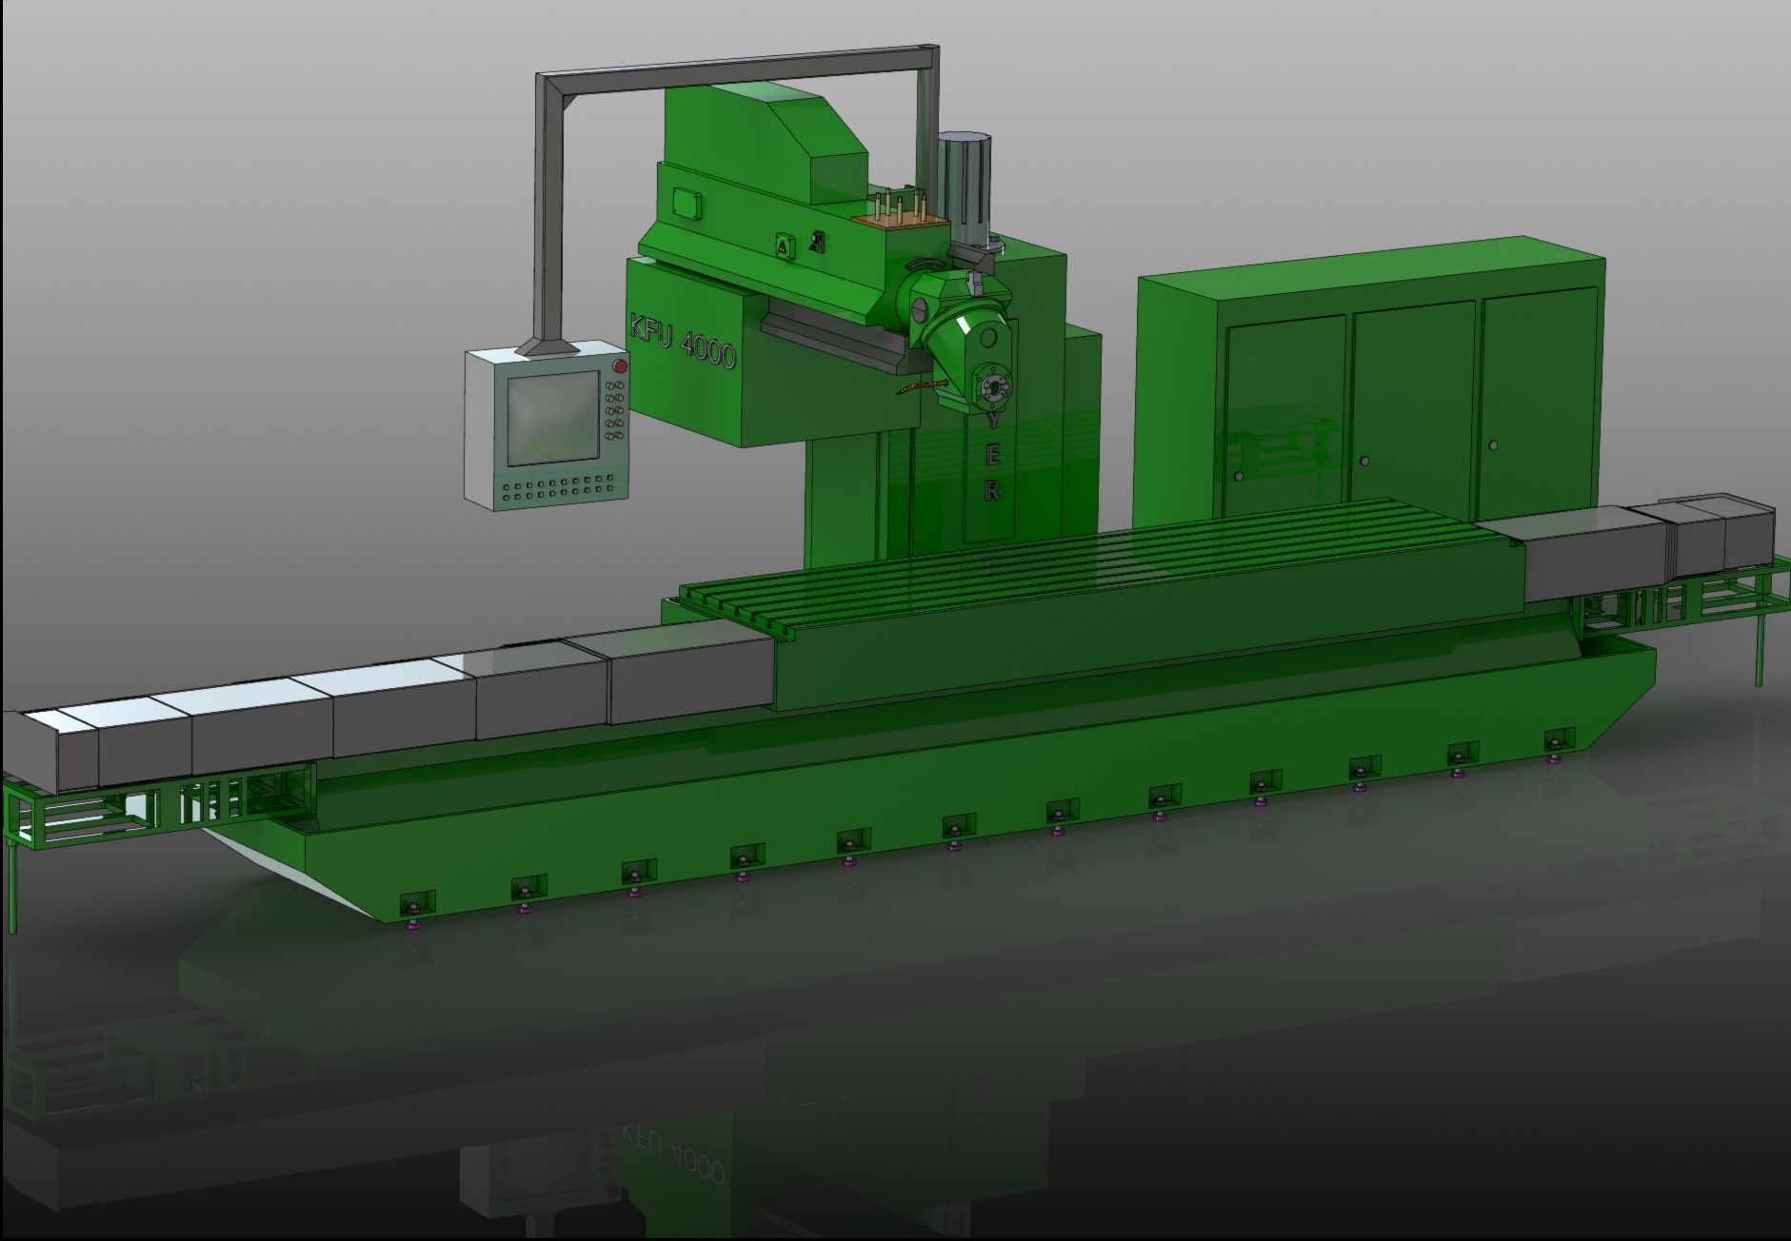Select the orange plate with pins on the ram
Image resolution: width=1791 pixels, height=1241 pixels.
(x=901, y=219)
